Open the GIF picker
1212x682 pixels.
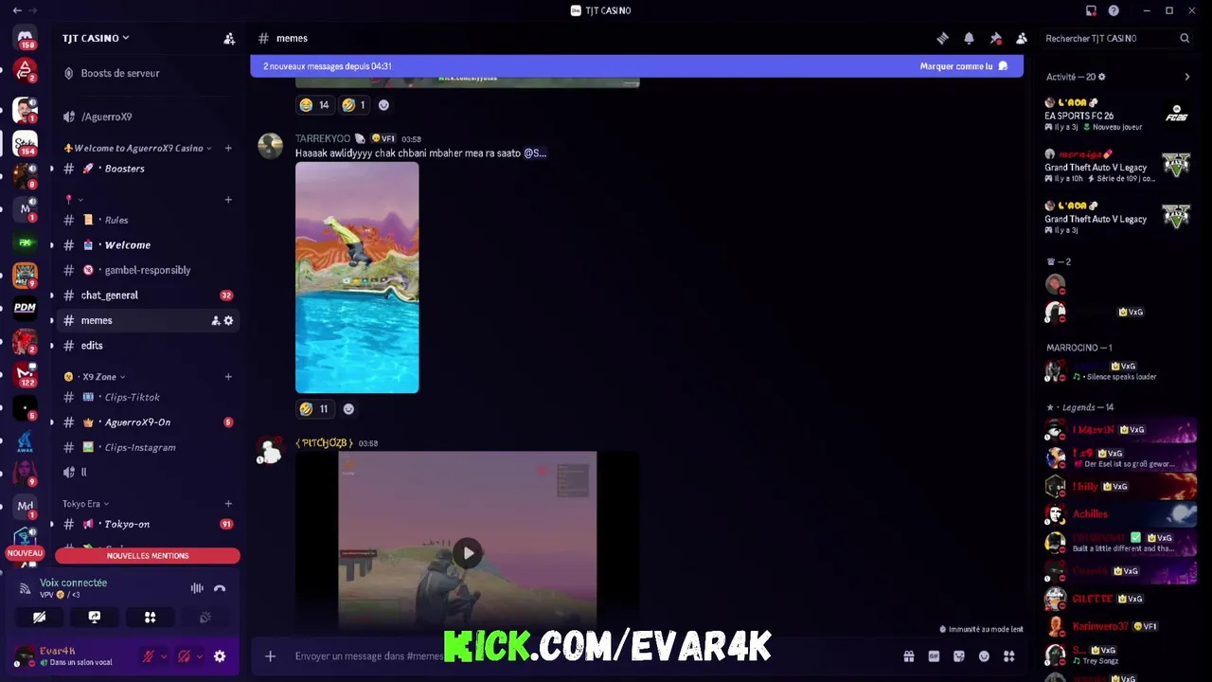pos(934,655)
